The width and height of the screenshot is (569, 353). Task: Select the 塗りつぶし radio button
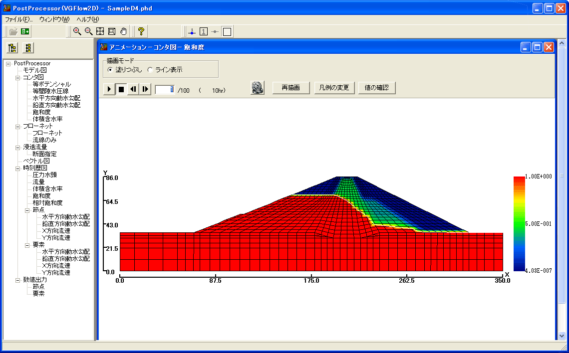pyautogui.click(x=110, y=70)
